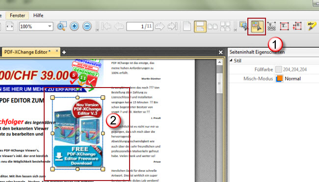Click the PDF EDITOR ZUM heading
319x182 pixels.
[22, 100]
